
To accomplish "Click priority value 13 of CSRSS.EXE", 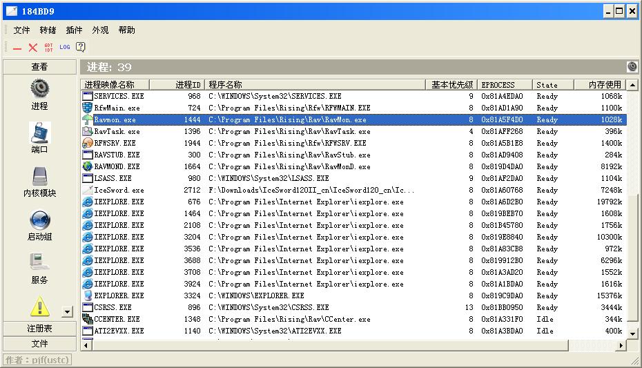I will coord(469,307).
